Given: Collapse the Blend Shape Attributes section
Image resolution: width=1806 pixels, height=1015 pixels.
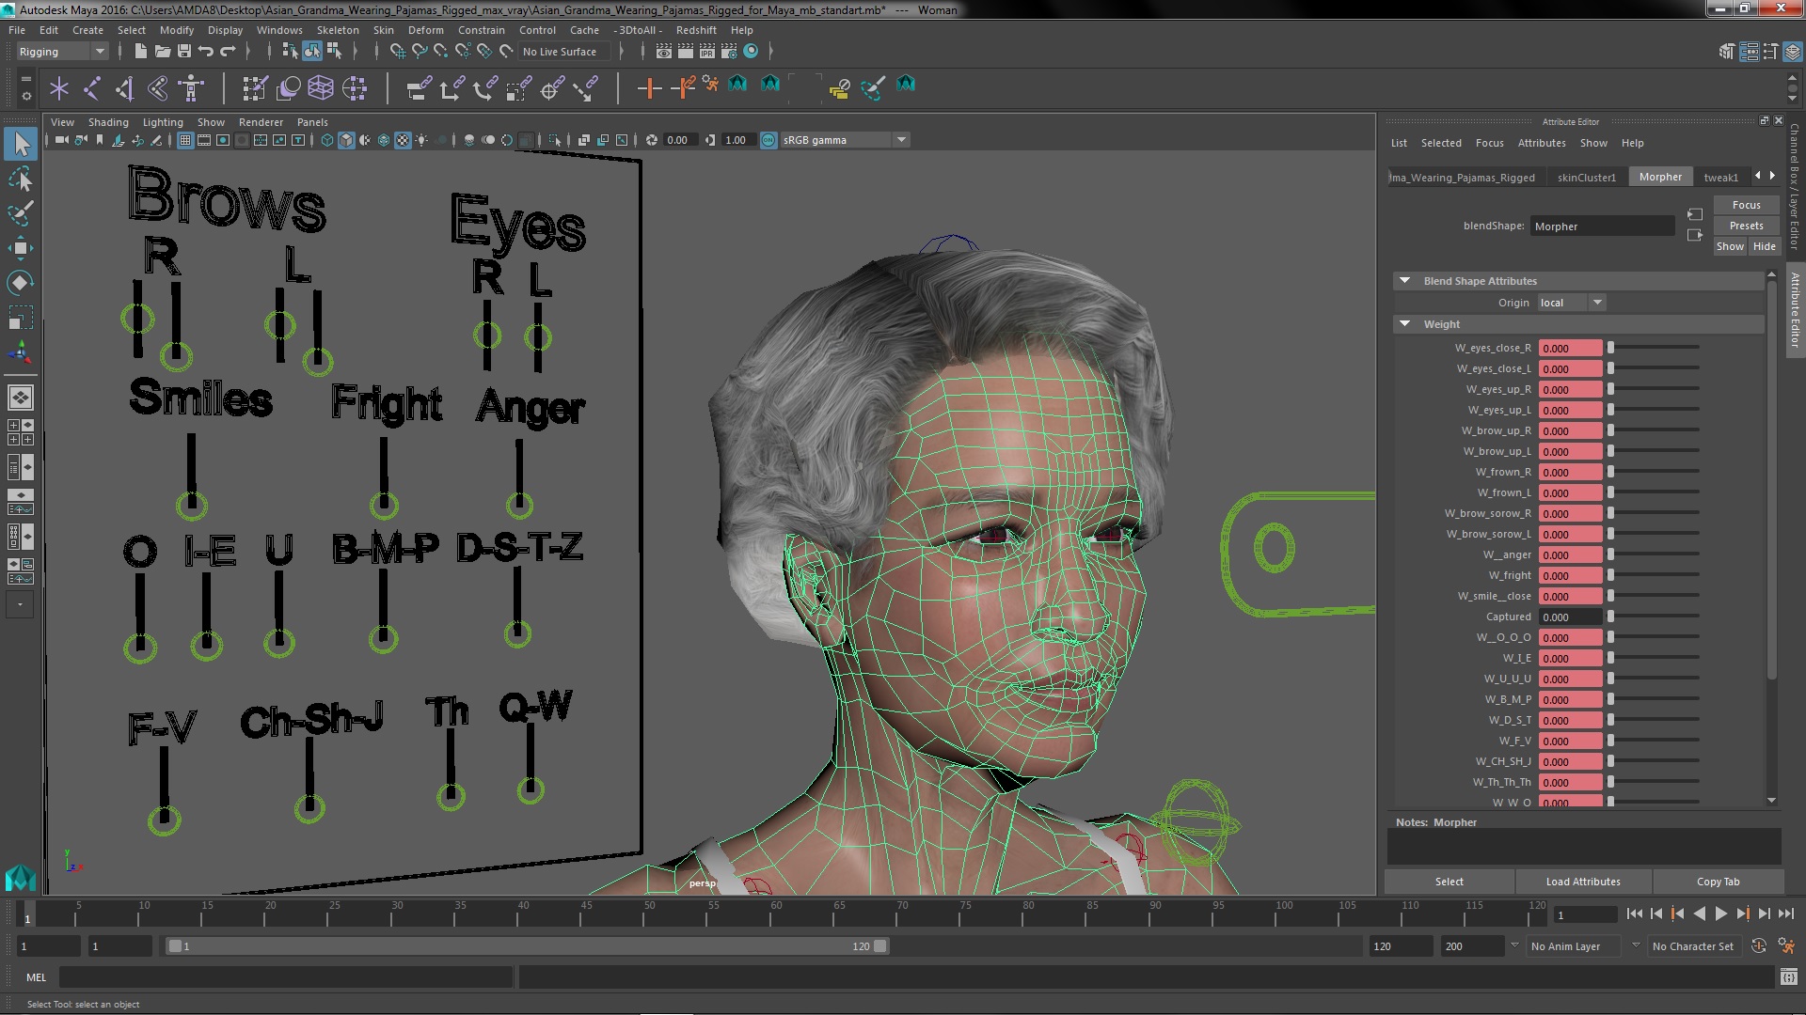Looking at the screenshot, I should click(x=1405, y=281).
